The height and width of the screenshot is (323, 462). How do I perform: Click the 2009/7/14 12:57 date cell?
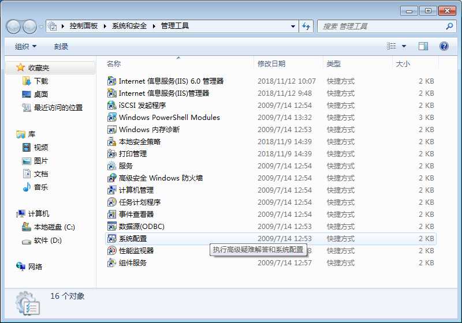(x=284, y=262)
